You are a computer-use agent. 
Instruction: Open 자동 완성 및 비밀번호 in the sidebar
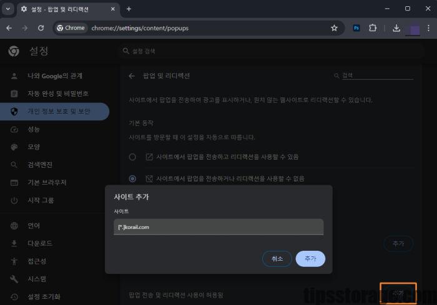click(55, 94)
